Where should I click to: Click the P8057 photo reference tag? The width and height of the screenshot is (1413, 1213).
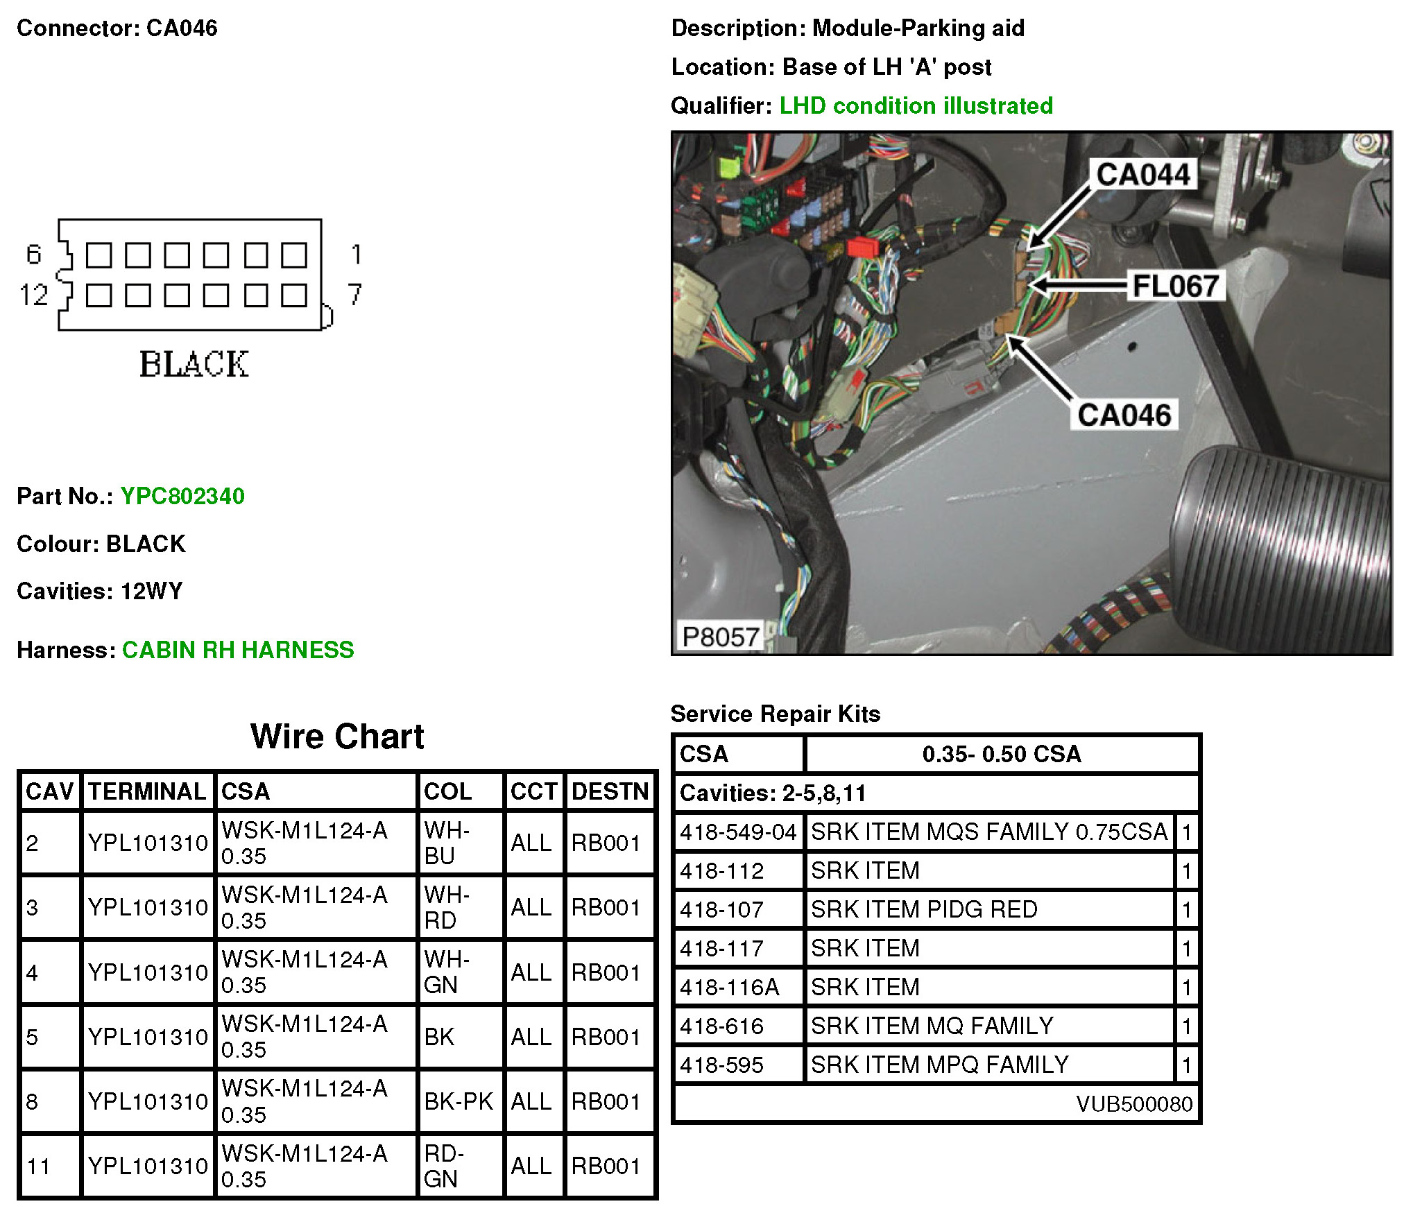point(720,637)
